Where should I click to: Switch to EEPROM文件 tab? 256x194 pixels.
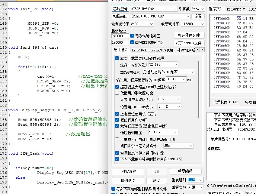pyautogui.click(x=236, y=9)
